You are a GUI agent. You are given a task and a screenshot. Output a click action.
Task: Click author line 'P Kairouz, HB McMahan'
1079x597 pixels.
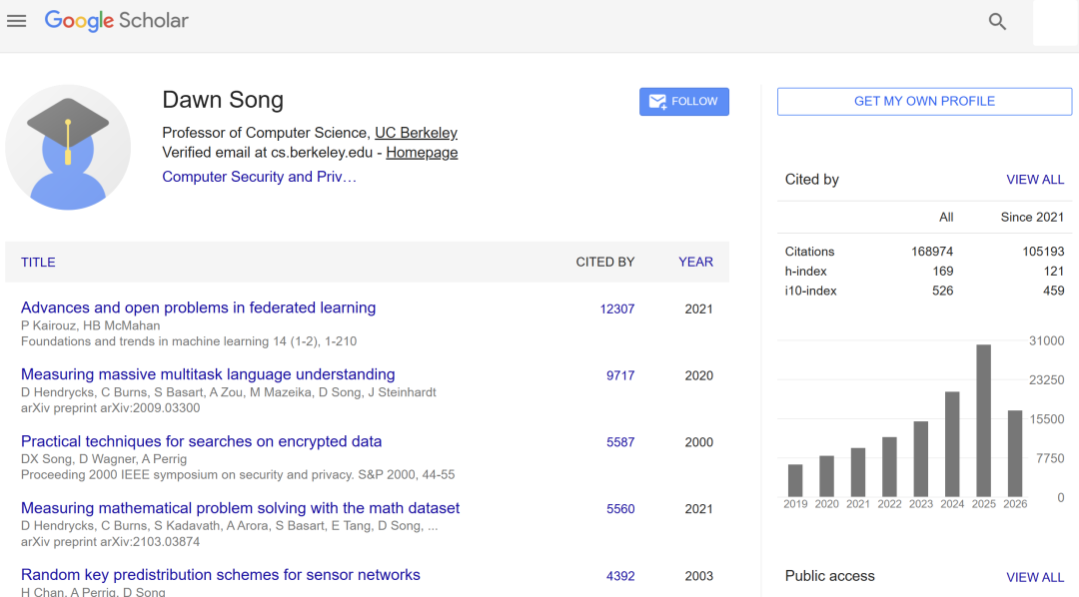[90, 326]
